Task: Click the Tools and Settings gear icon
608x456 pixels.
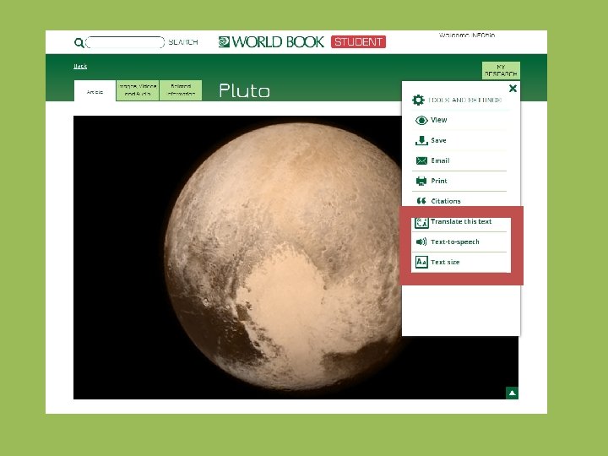Action: point(418,100)
